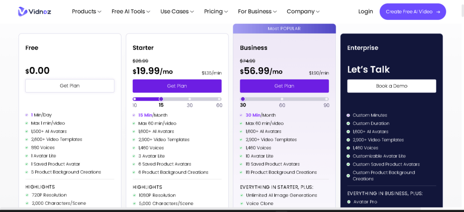Click the arrow in Create Free AI Video
Image resolution: width=464 pixels, height=212 pixels.
tap(438, 12)
